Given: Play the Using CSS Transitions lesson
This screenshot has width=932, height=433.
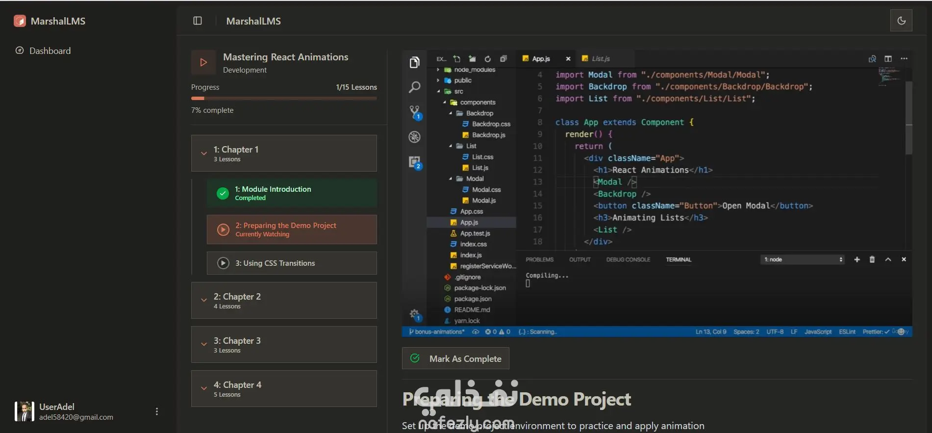Looking at the screenshot, I should tap(292, 263).
